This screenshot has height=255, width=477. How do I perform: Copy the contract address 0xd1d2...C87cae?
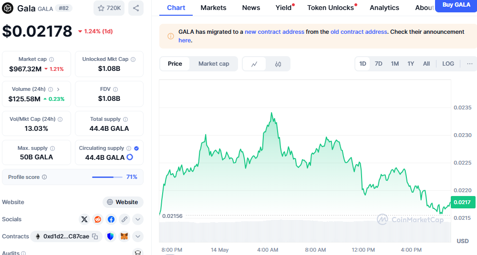[95, 236]
